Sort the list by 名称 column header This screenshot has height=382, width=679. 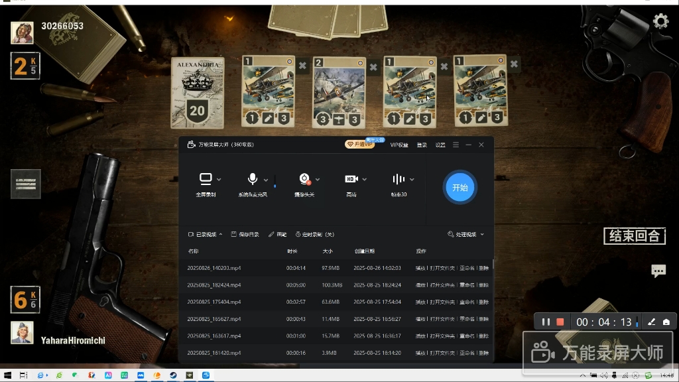point(193,251)
